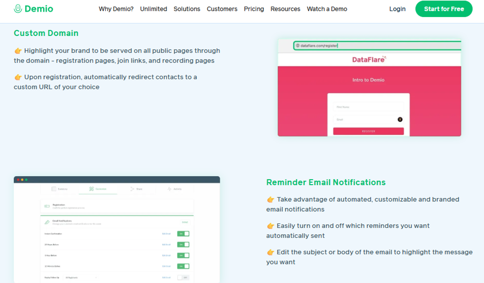The width and height of the screenshot is (484, 283).
Task: Switch to the Customize tab in mockup
Action: (98, 189)
